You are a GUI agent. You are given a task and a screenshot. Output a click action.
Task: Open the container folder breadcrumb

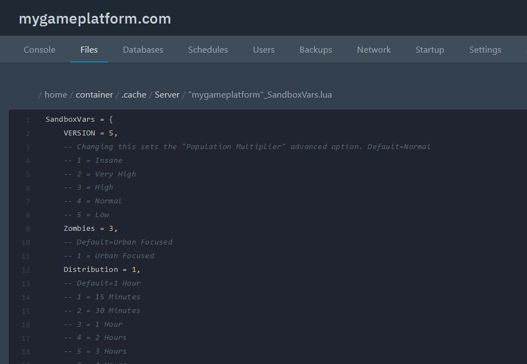click(x=94, y=95)
